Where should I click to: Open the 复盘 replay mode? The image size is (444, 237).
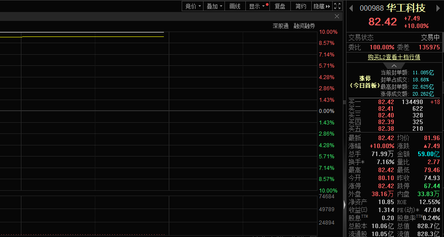coord(280,6)
